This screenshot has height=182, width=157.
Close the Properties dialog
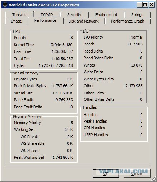pos(152,5)
